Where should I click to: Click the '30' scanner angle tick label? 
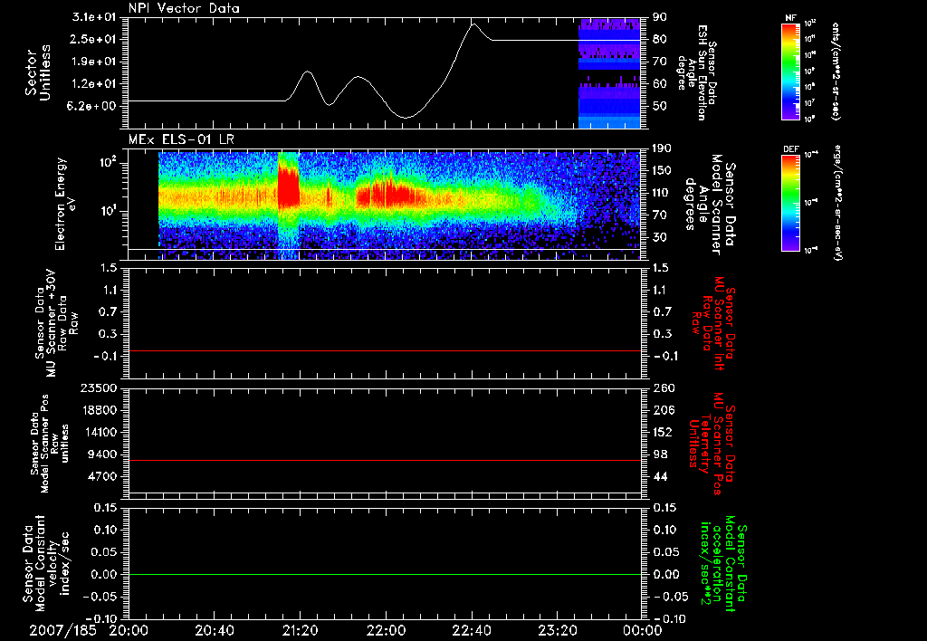click(660, 237)
